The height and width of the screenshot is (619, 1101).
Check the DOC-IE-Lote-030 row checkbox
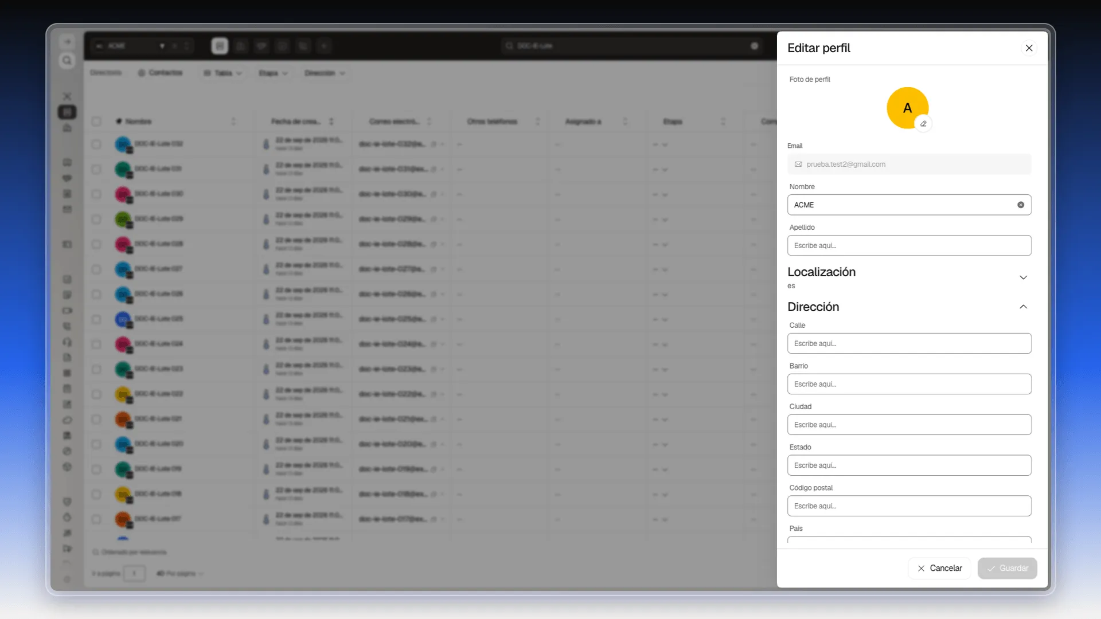coord(96,194)
